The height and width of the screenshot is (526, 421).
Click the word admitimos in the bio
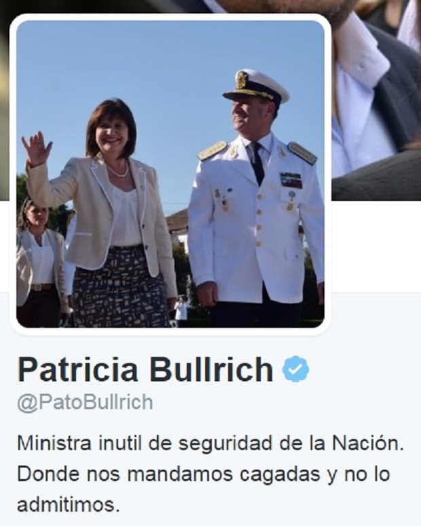click(x=68, y=505)
